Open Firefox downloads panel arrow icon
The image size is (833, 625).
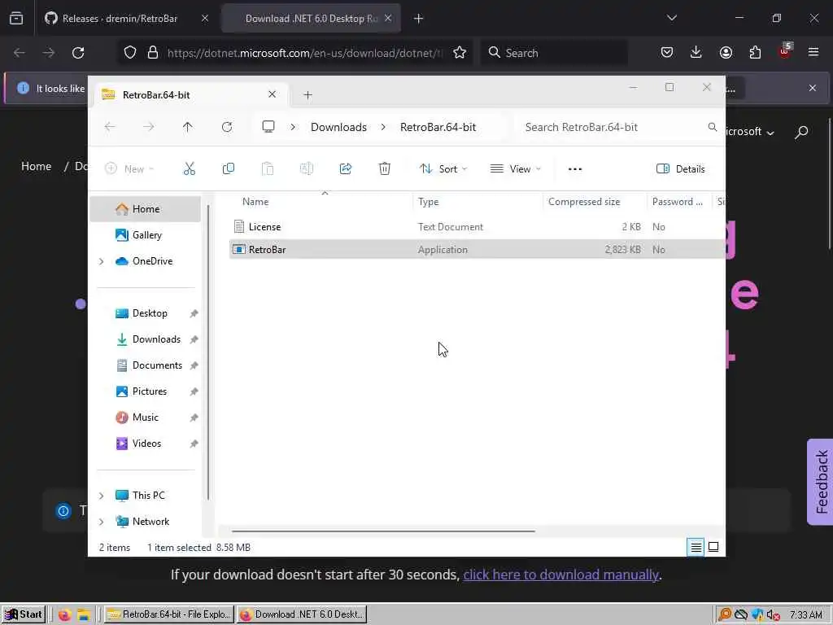[696, 52]
